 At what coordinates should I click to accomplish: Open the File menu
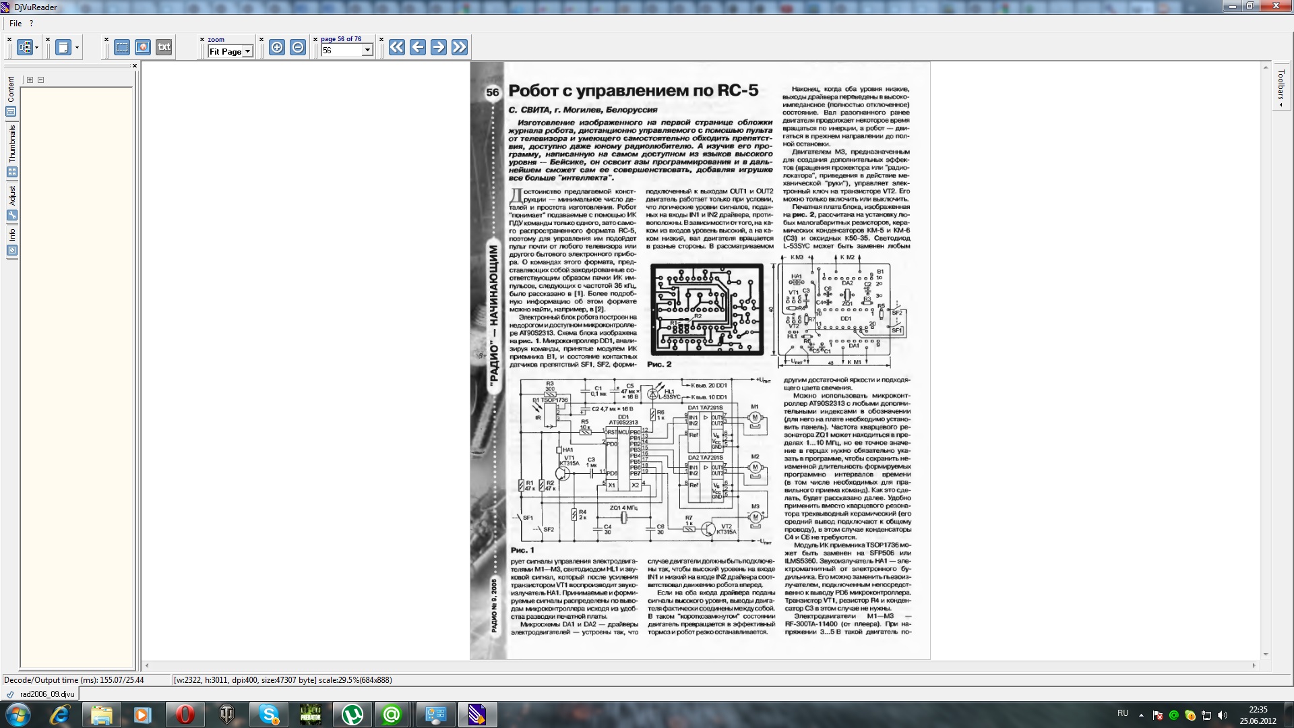click(16, 24)
